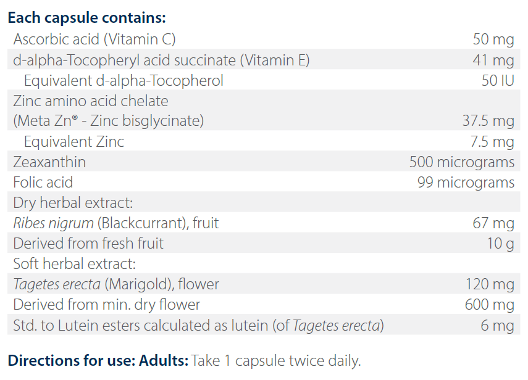The image size is (528, 380).
Task: Click the 'Each capsule contains:' heading
Action: pyautogui.click(x=86, y=17)
